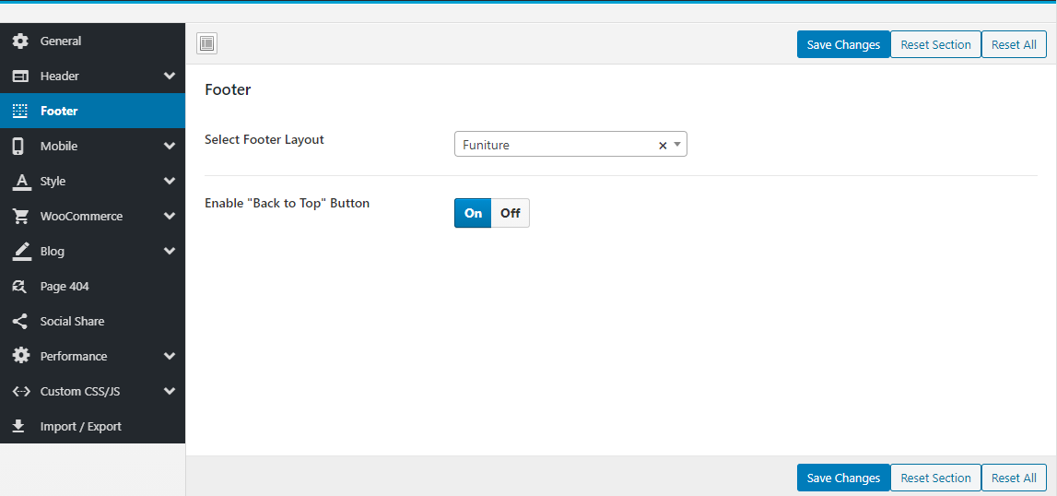Click the Social Share icon
Image resolution: width=1057 pixels, height=496 pixels.
coord(20,322)
